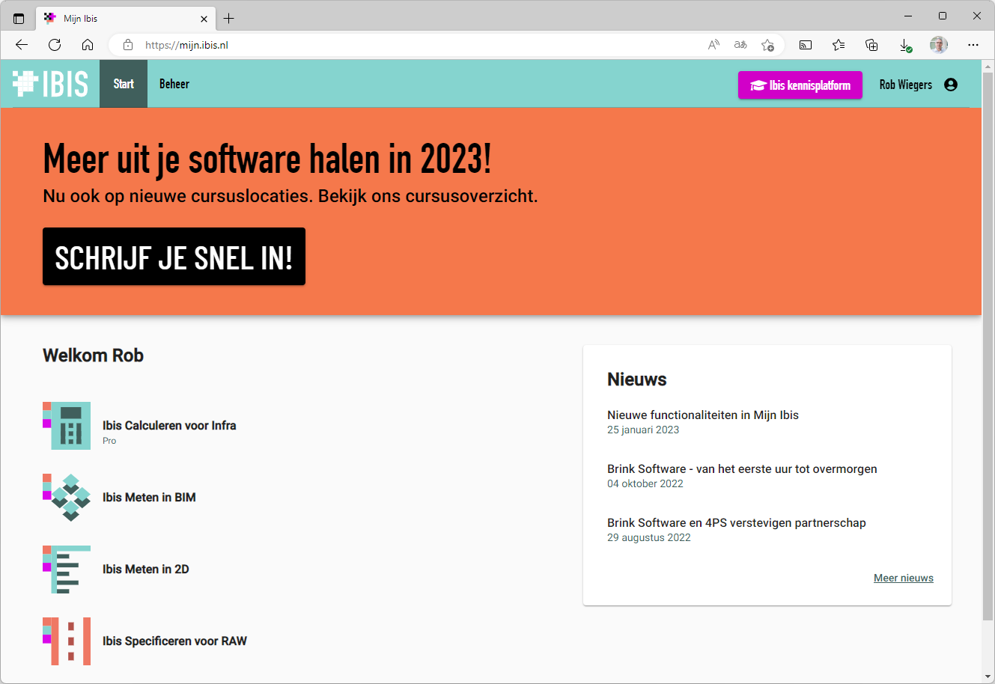Click the scrollbar down arrow
Screen dimensions: 995x684
(x=988, y=677)
